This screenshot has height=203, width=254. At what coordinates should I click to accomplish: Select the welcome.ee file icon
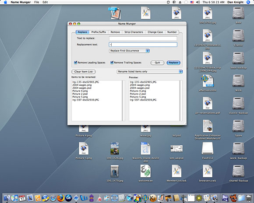point(145,171)
